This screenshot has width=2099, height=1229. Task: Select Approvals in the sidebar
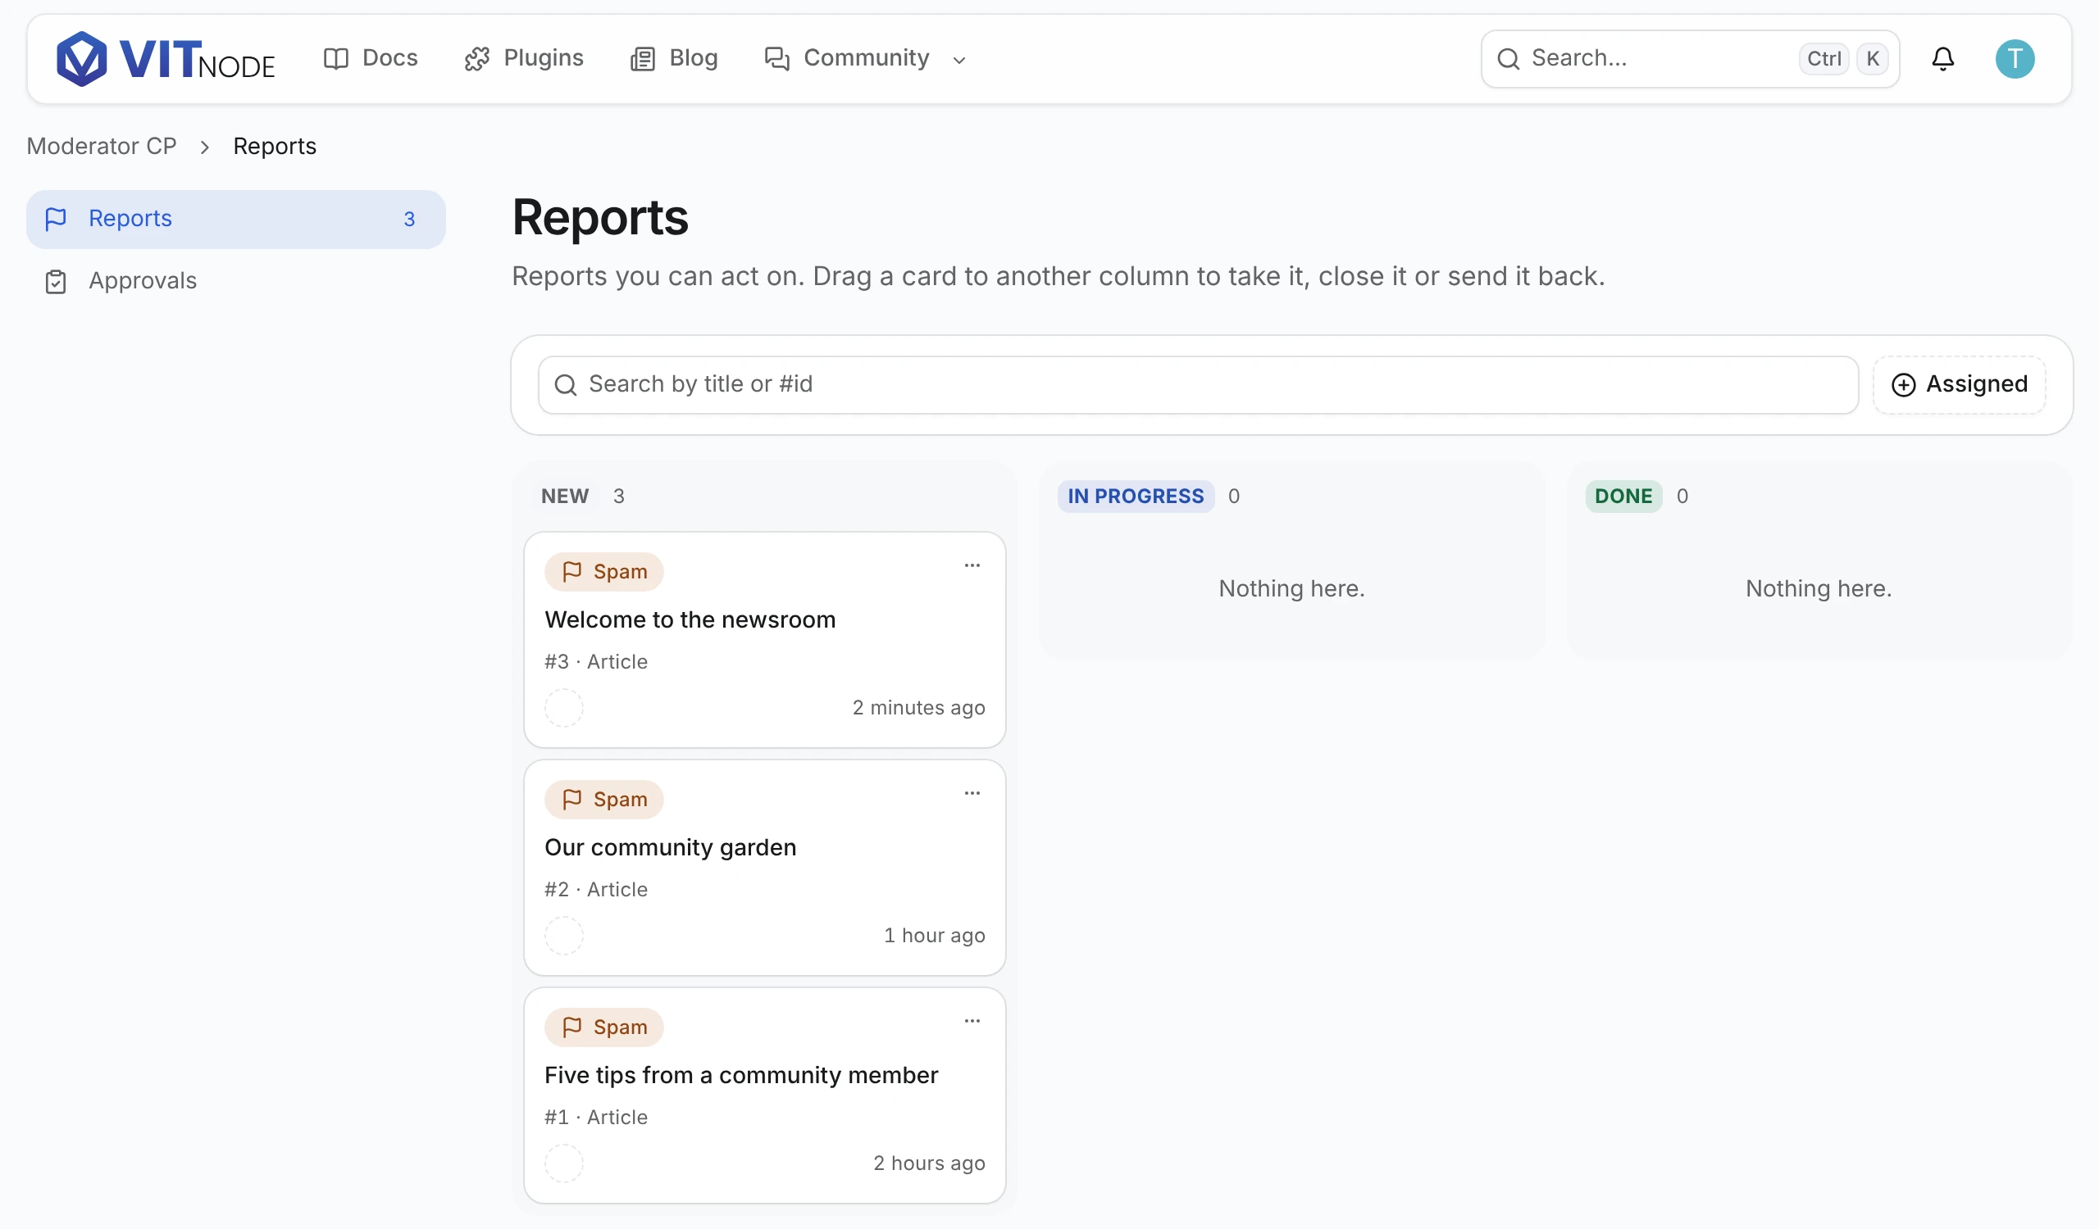235,281
